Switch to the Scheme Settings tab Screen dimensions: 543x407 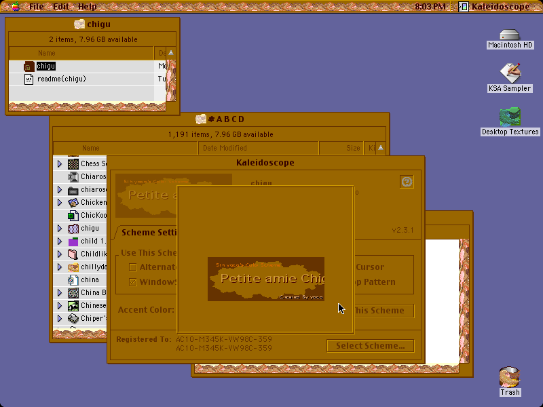coord(149,233)
